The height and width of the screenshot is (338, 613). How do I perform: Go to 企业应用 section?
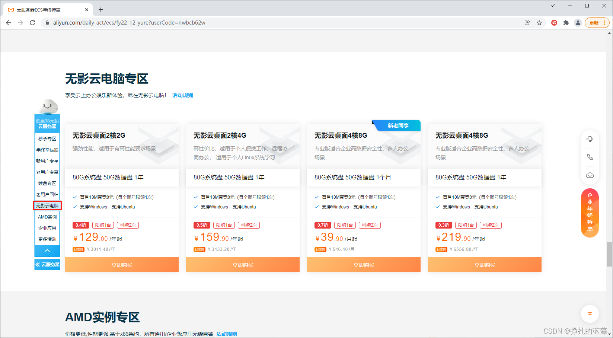tap(47, 228)
